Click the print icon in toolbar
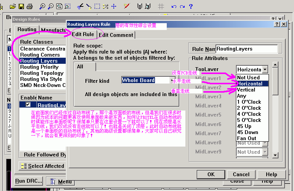294x191 pixels. point(30,6)
